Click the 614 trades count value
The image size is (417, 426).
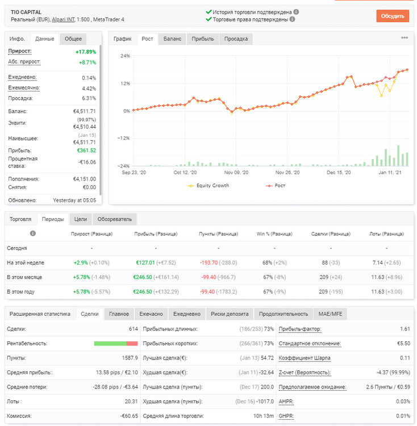pos(134,329)
